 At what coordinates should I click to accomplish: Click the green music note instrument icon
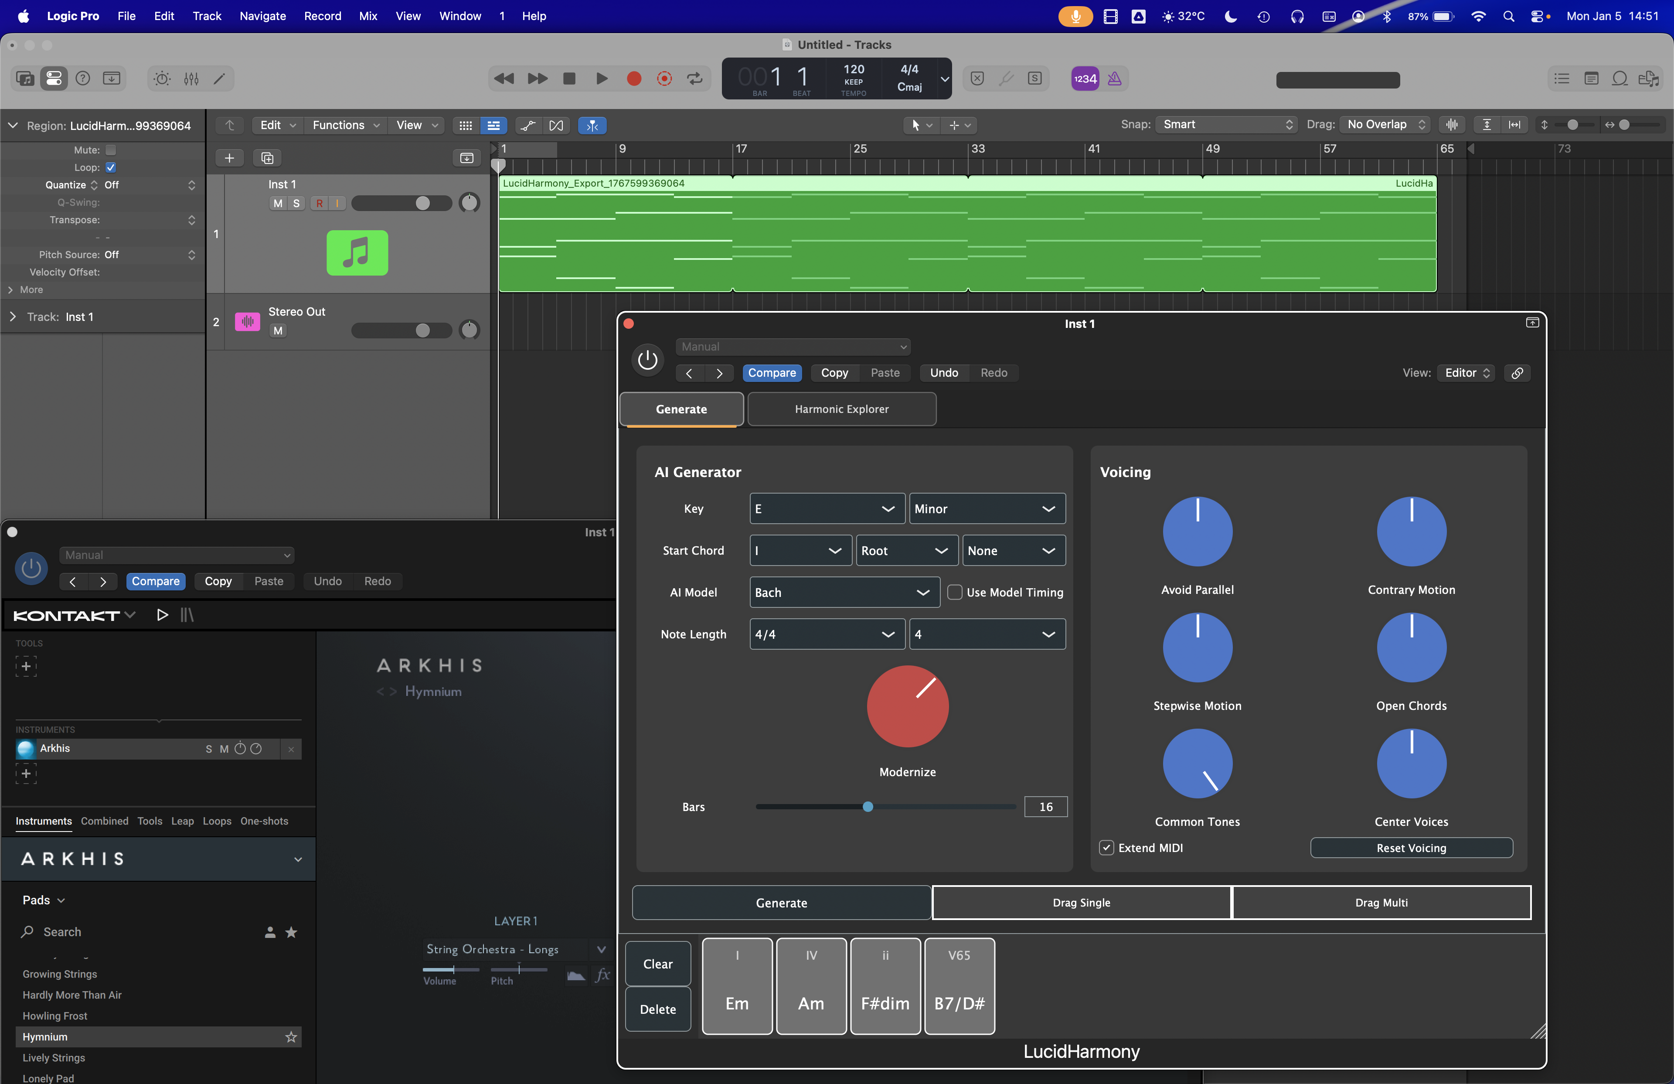point(357,253)
